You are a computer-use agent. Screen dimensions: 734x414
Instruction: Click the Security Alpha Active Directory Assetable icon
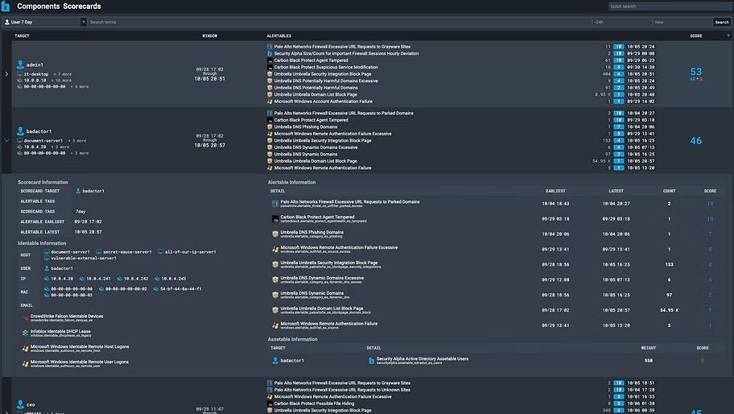pyautogui.click(x=371, y=360)
